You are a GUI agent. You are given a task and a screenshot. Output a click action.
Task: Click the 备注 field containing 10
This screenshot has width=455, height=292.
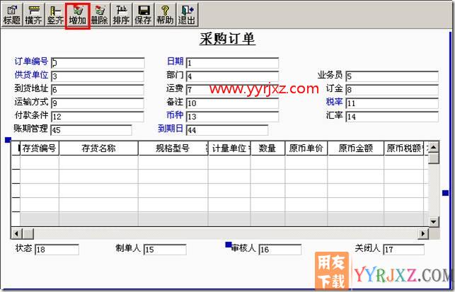tap(232, 103)
